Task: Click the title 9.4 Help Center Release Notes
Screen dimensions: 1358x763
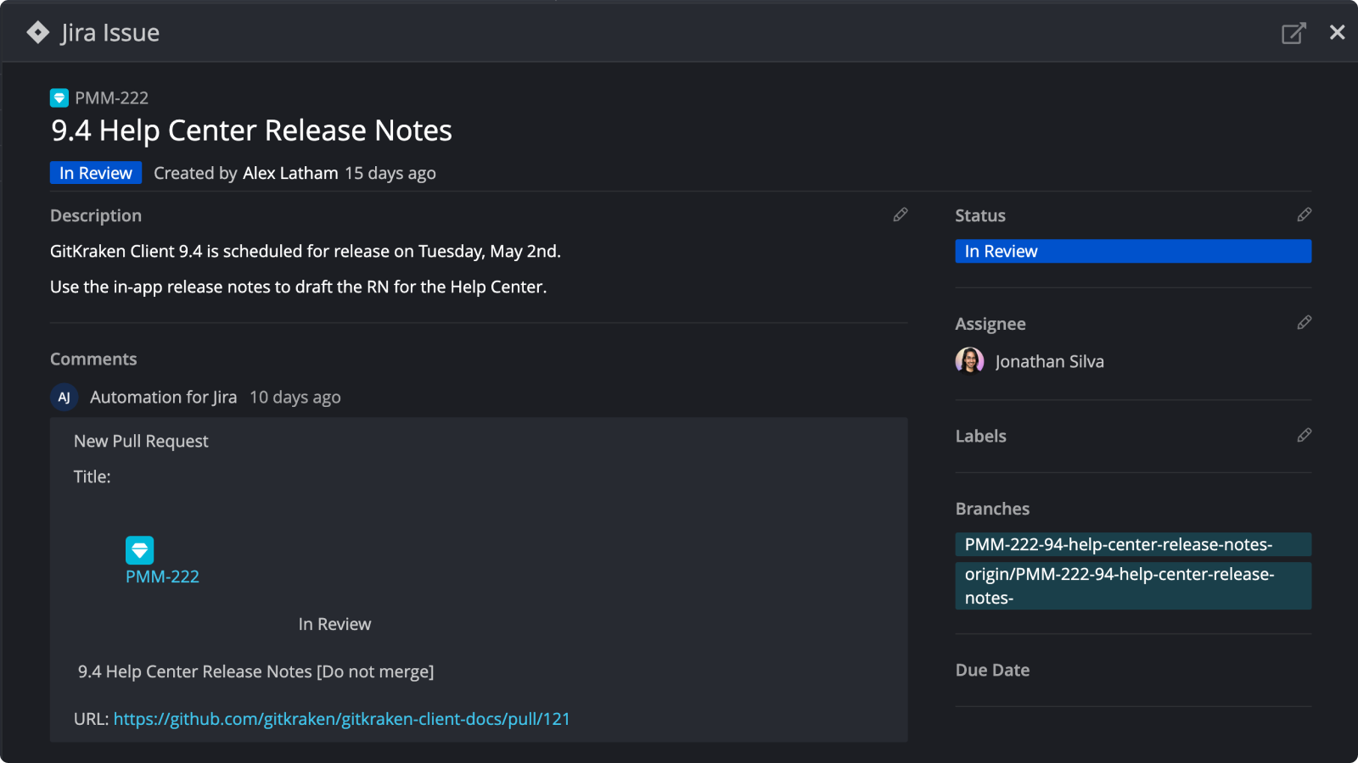Action: [x=251, y=131]
